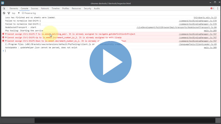Expand the Ctrl-Shift-T error message
This screenshot has height=124, width=221.
pos(6,34)
